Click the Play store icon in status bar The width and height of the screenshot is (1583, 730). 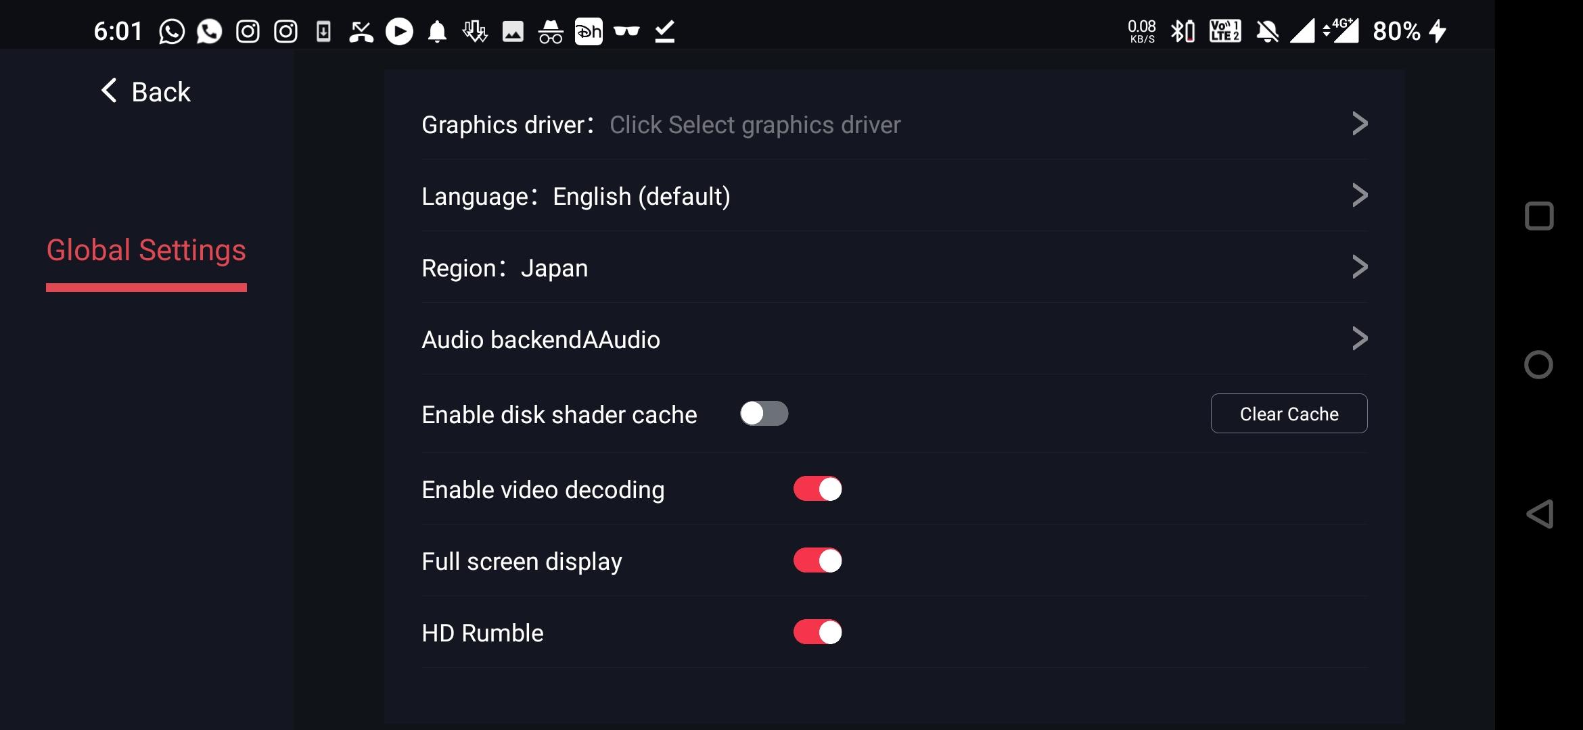[x=398, y=30]
